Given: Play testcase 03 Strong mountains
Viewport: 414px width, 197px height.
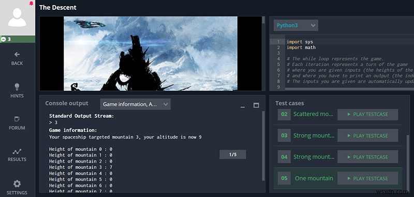Looking at the screenshot, I should [367, 136].
